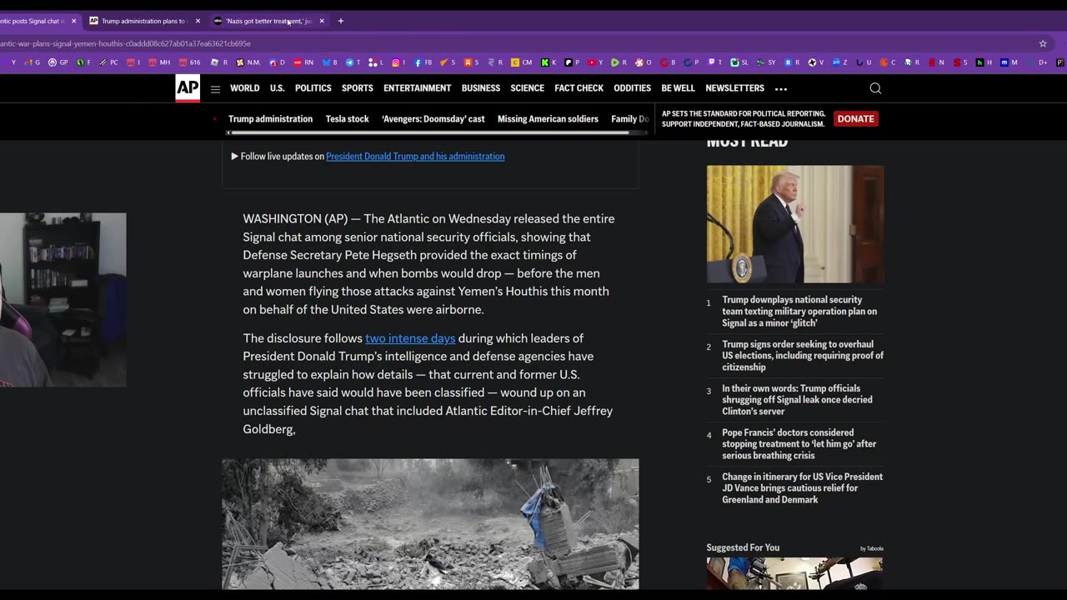Open the U.S. menu section

277,88
